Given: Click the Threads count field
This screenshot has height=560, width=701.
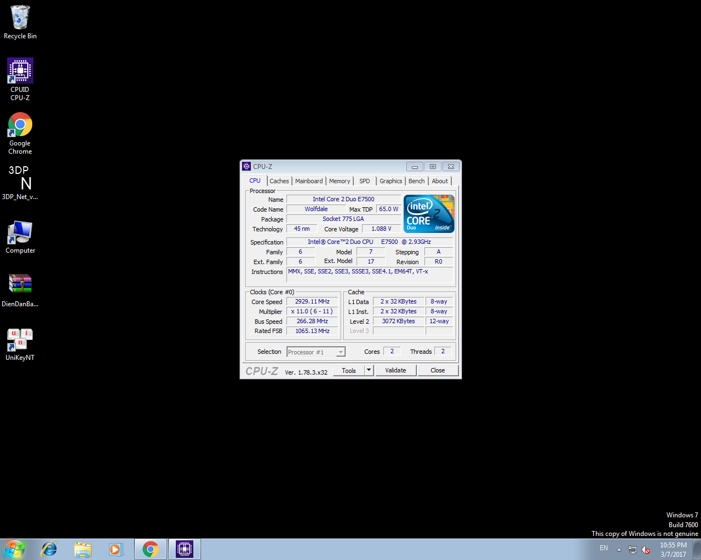Looking at the screenshot, I should tap(443, 351).
